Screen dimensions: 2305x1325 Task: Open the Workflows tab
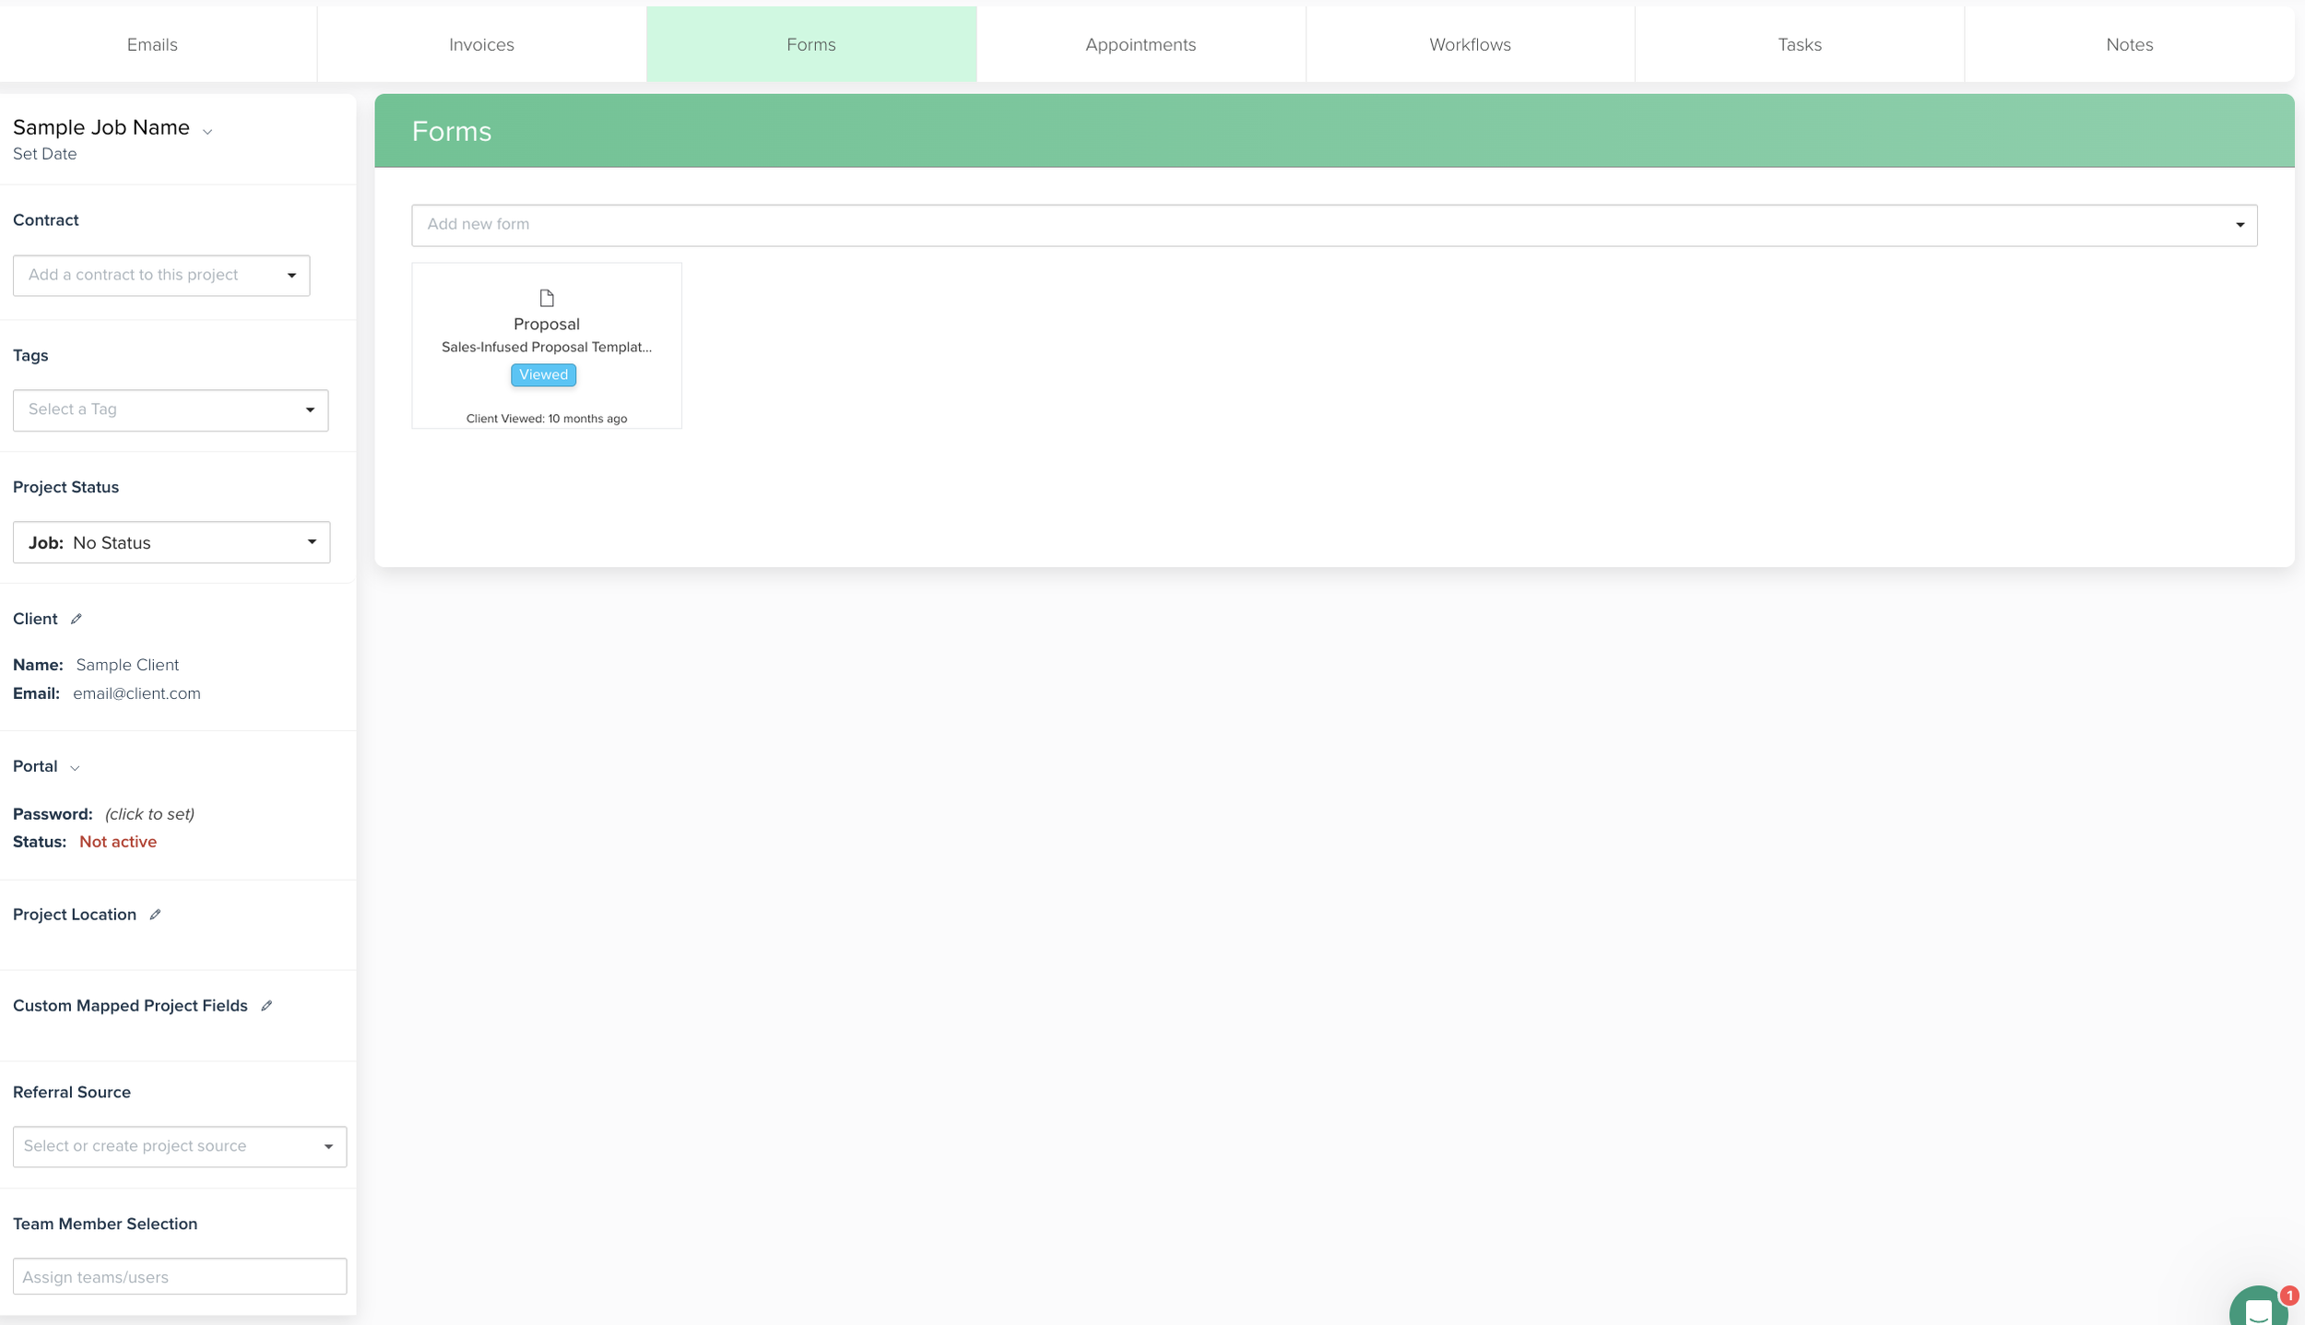tap(1470, 44)
